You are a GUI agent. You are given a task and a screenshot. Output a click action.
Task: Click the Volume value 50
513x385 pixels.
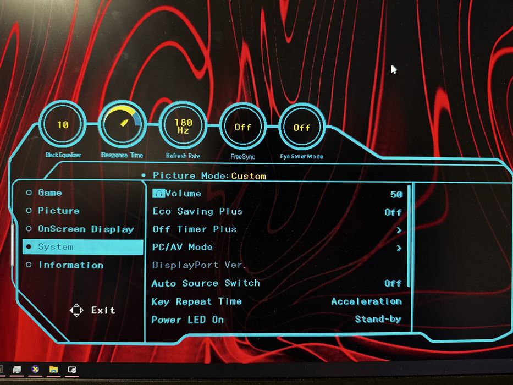[x=396, y=195]
